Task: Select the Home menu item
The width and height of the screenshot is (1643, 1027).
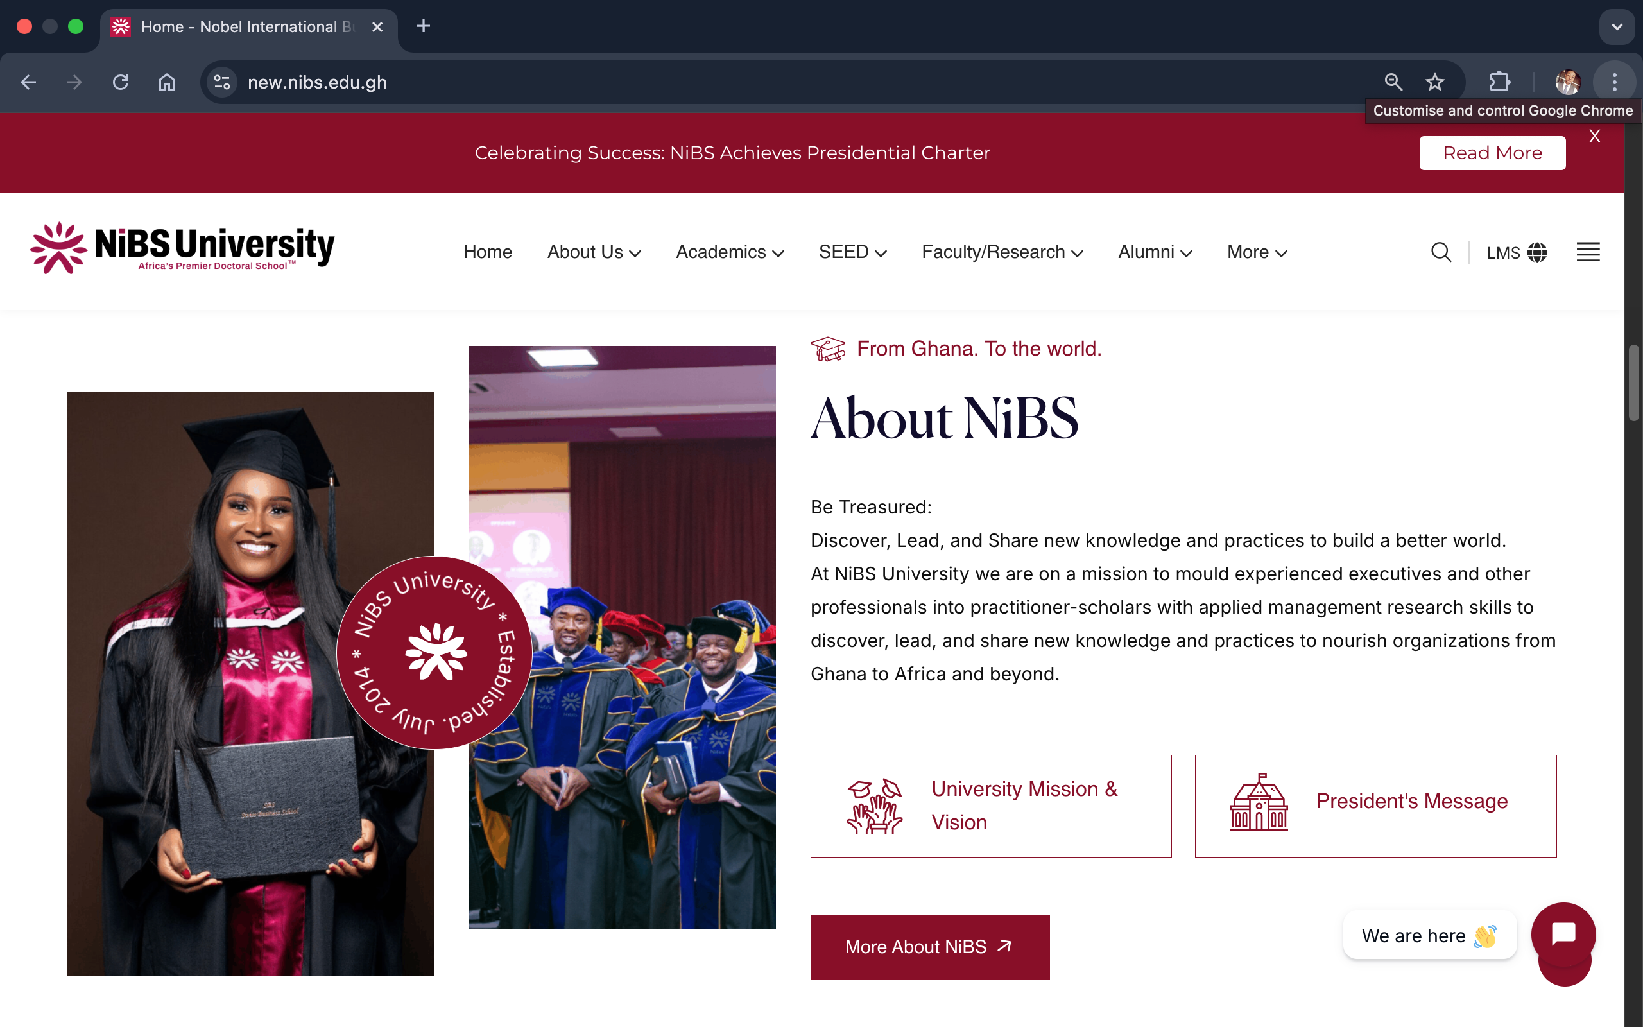Action: (488, 252)
